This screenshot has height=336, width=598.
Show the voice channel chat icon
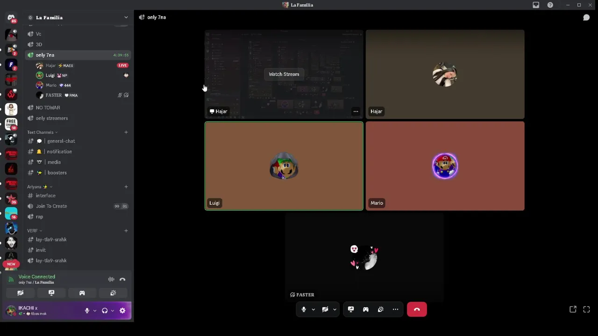[586, 17]
